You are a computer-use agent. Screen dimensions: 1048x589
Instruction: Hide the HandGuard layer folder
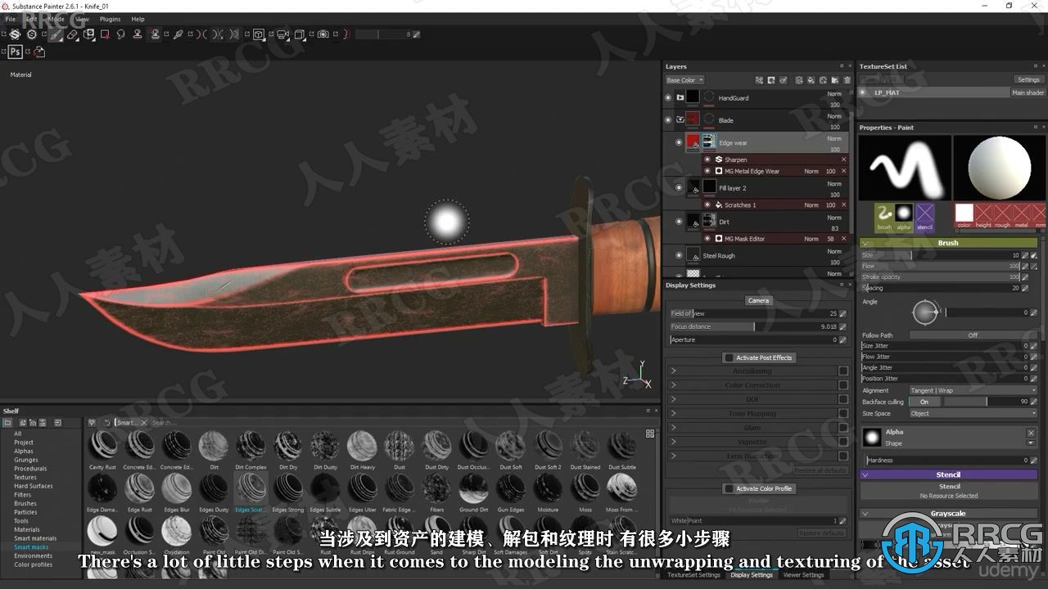[668, 97]
